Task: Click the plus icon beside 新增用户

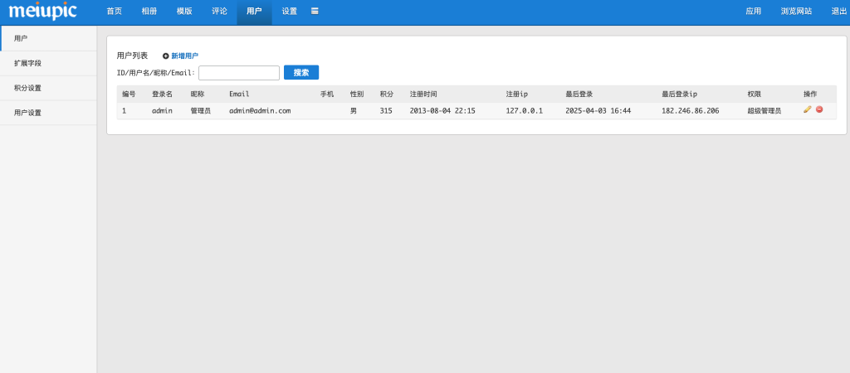Action: point(166,56)
